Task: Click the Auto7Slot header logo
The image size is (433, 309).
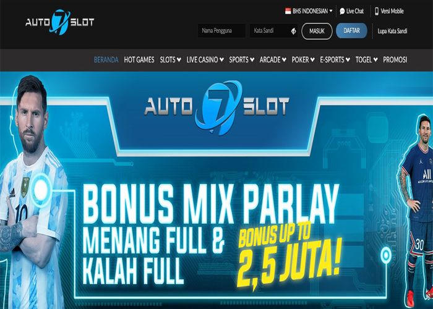Action: point(59,22)
